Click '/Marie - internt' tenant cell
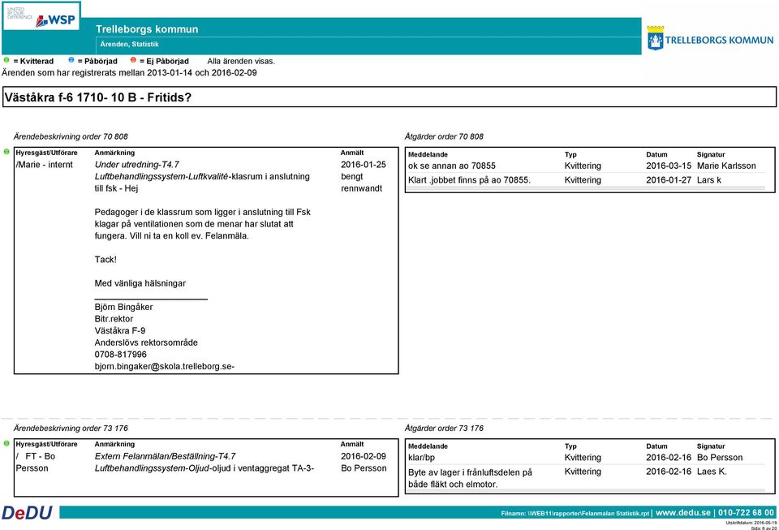Viewport: 779px width, 530px height. click(44, 165)
